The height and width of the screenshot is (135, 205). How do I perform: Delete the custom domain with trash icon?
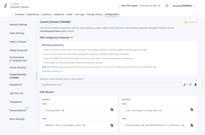196,85
